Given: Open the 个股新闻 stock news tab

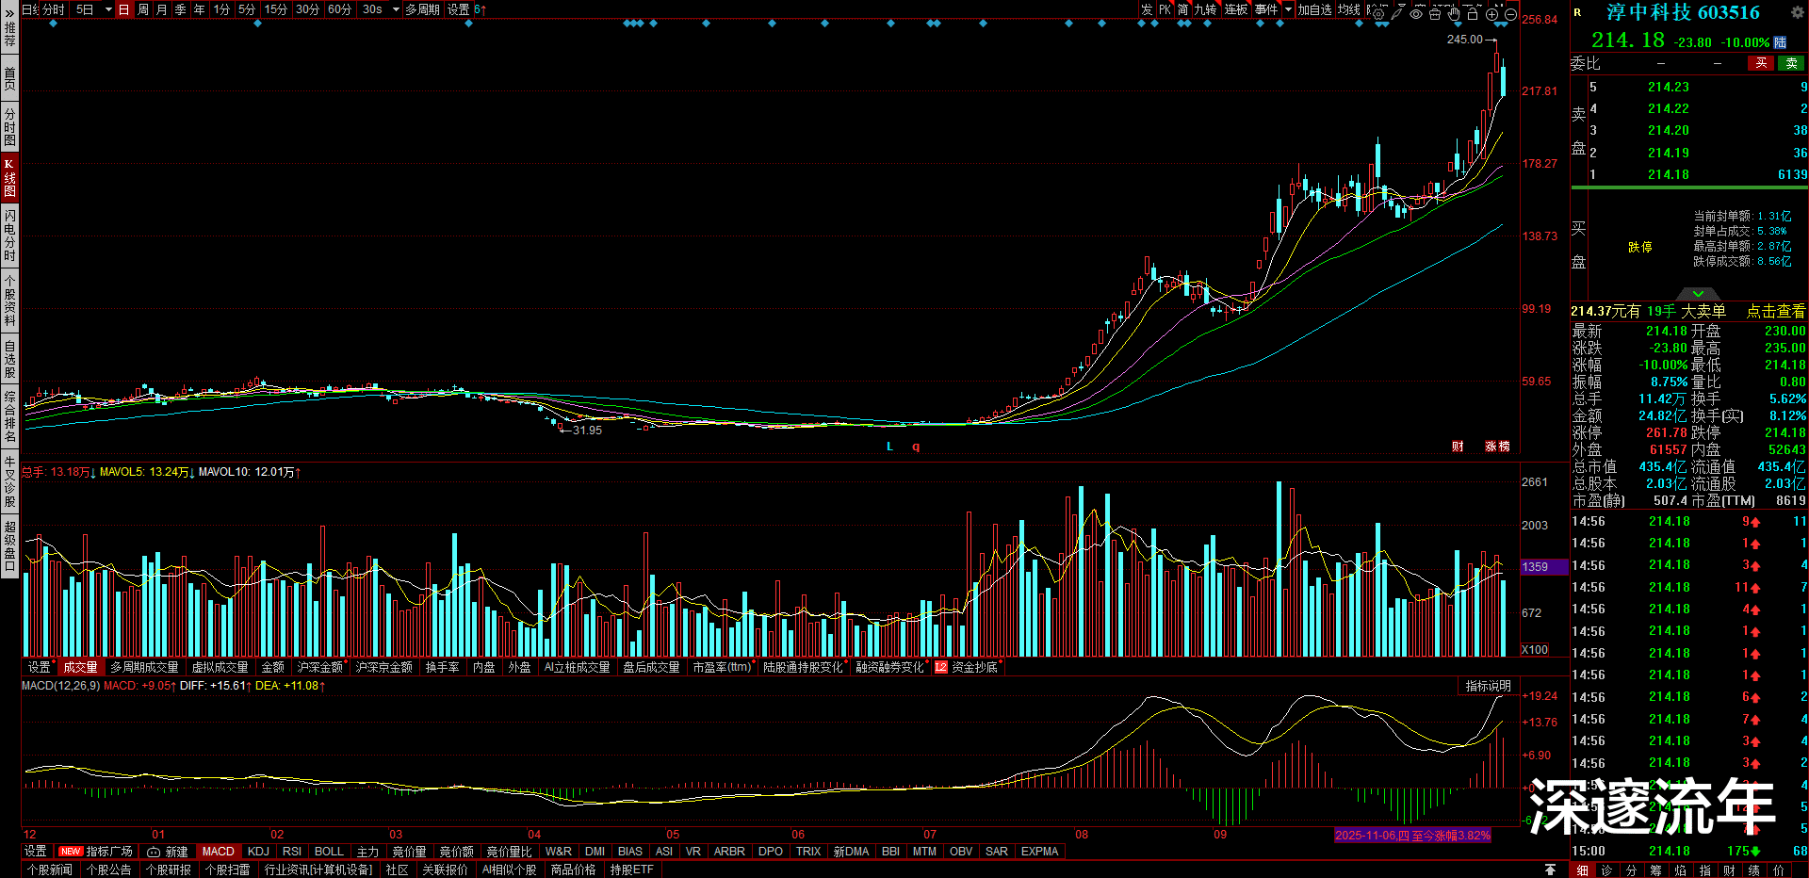Looking at the screenshot, I should click(50, 870).
